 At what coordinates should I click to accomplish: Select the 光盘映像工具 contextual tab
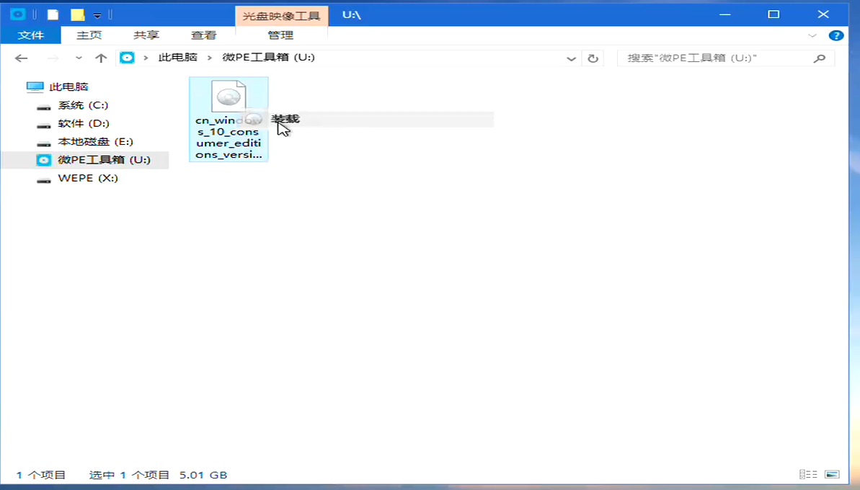click(281, 16)
